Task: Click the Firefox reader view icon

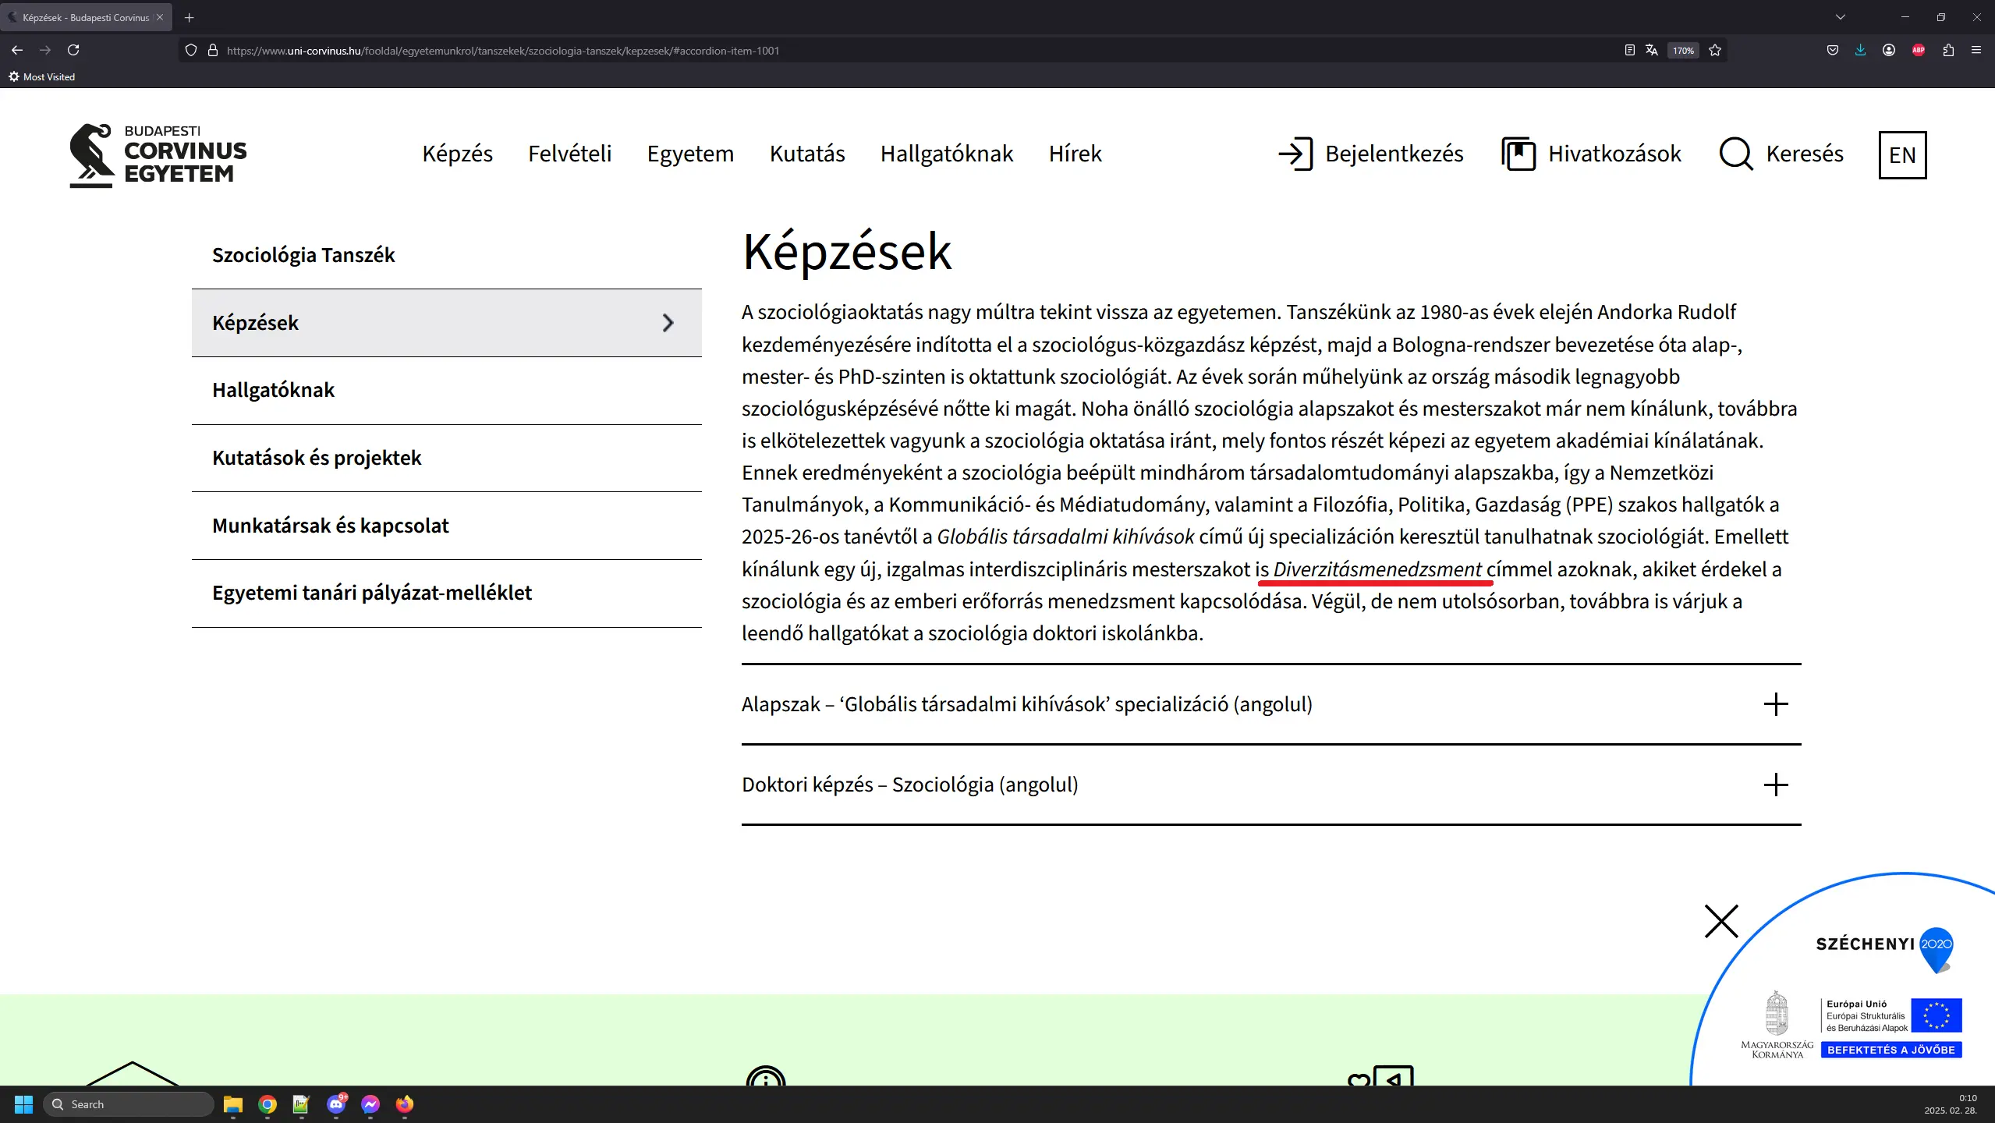Action: click(x=1629, y=51)
